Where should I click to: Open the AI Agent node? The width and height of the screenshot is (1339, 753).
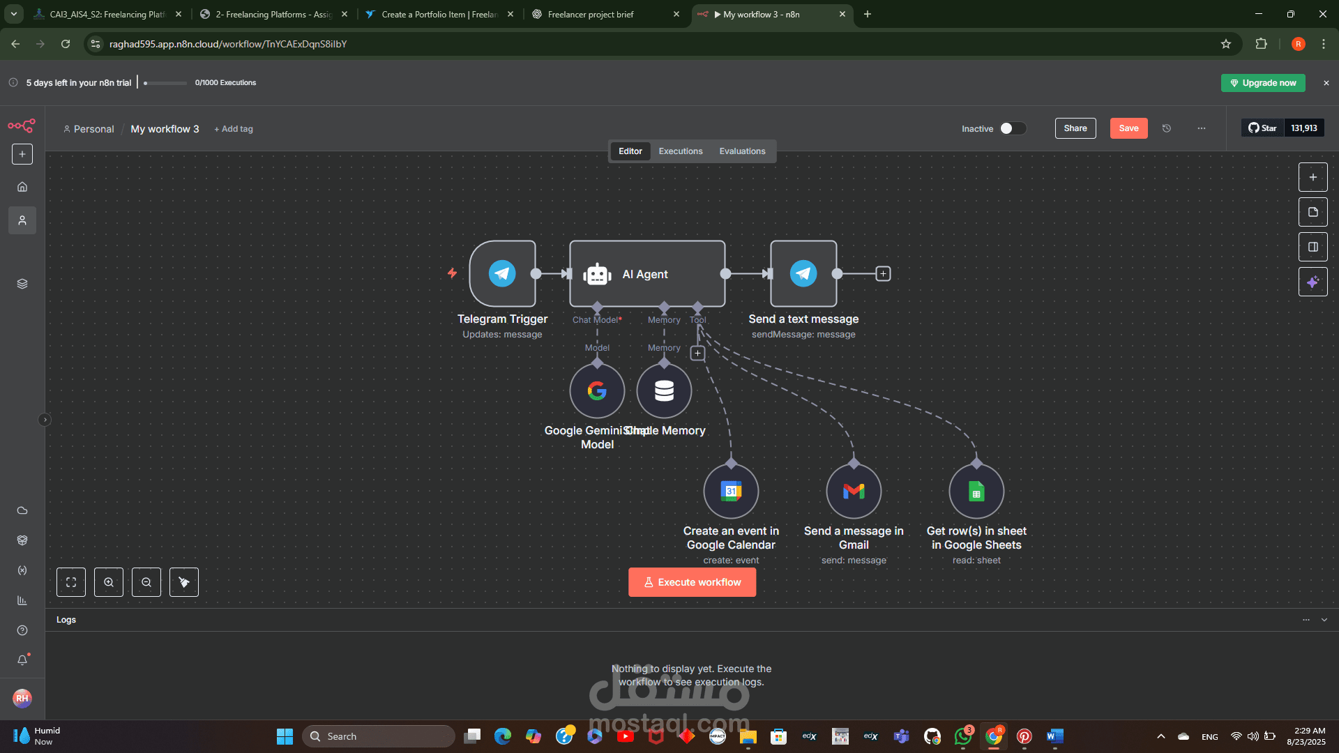point(647,273)
